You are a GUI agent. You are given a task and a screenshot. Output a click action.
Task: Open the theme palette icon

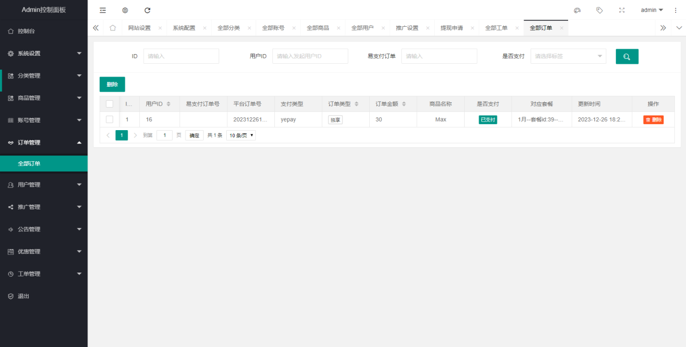[577, 10]
